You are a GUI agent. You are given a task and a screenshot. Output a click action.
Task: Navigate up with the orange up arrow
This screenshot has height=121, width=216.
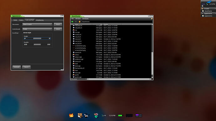coord(80,22)
